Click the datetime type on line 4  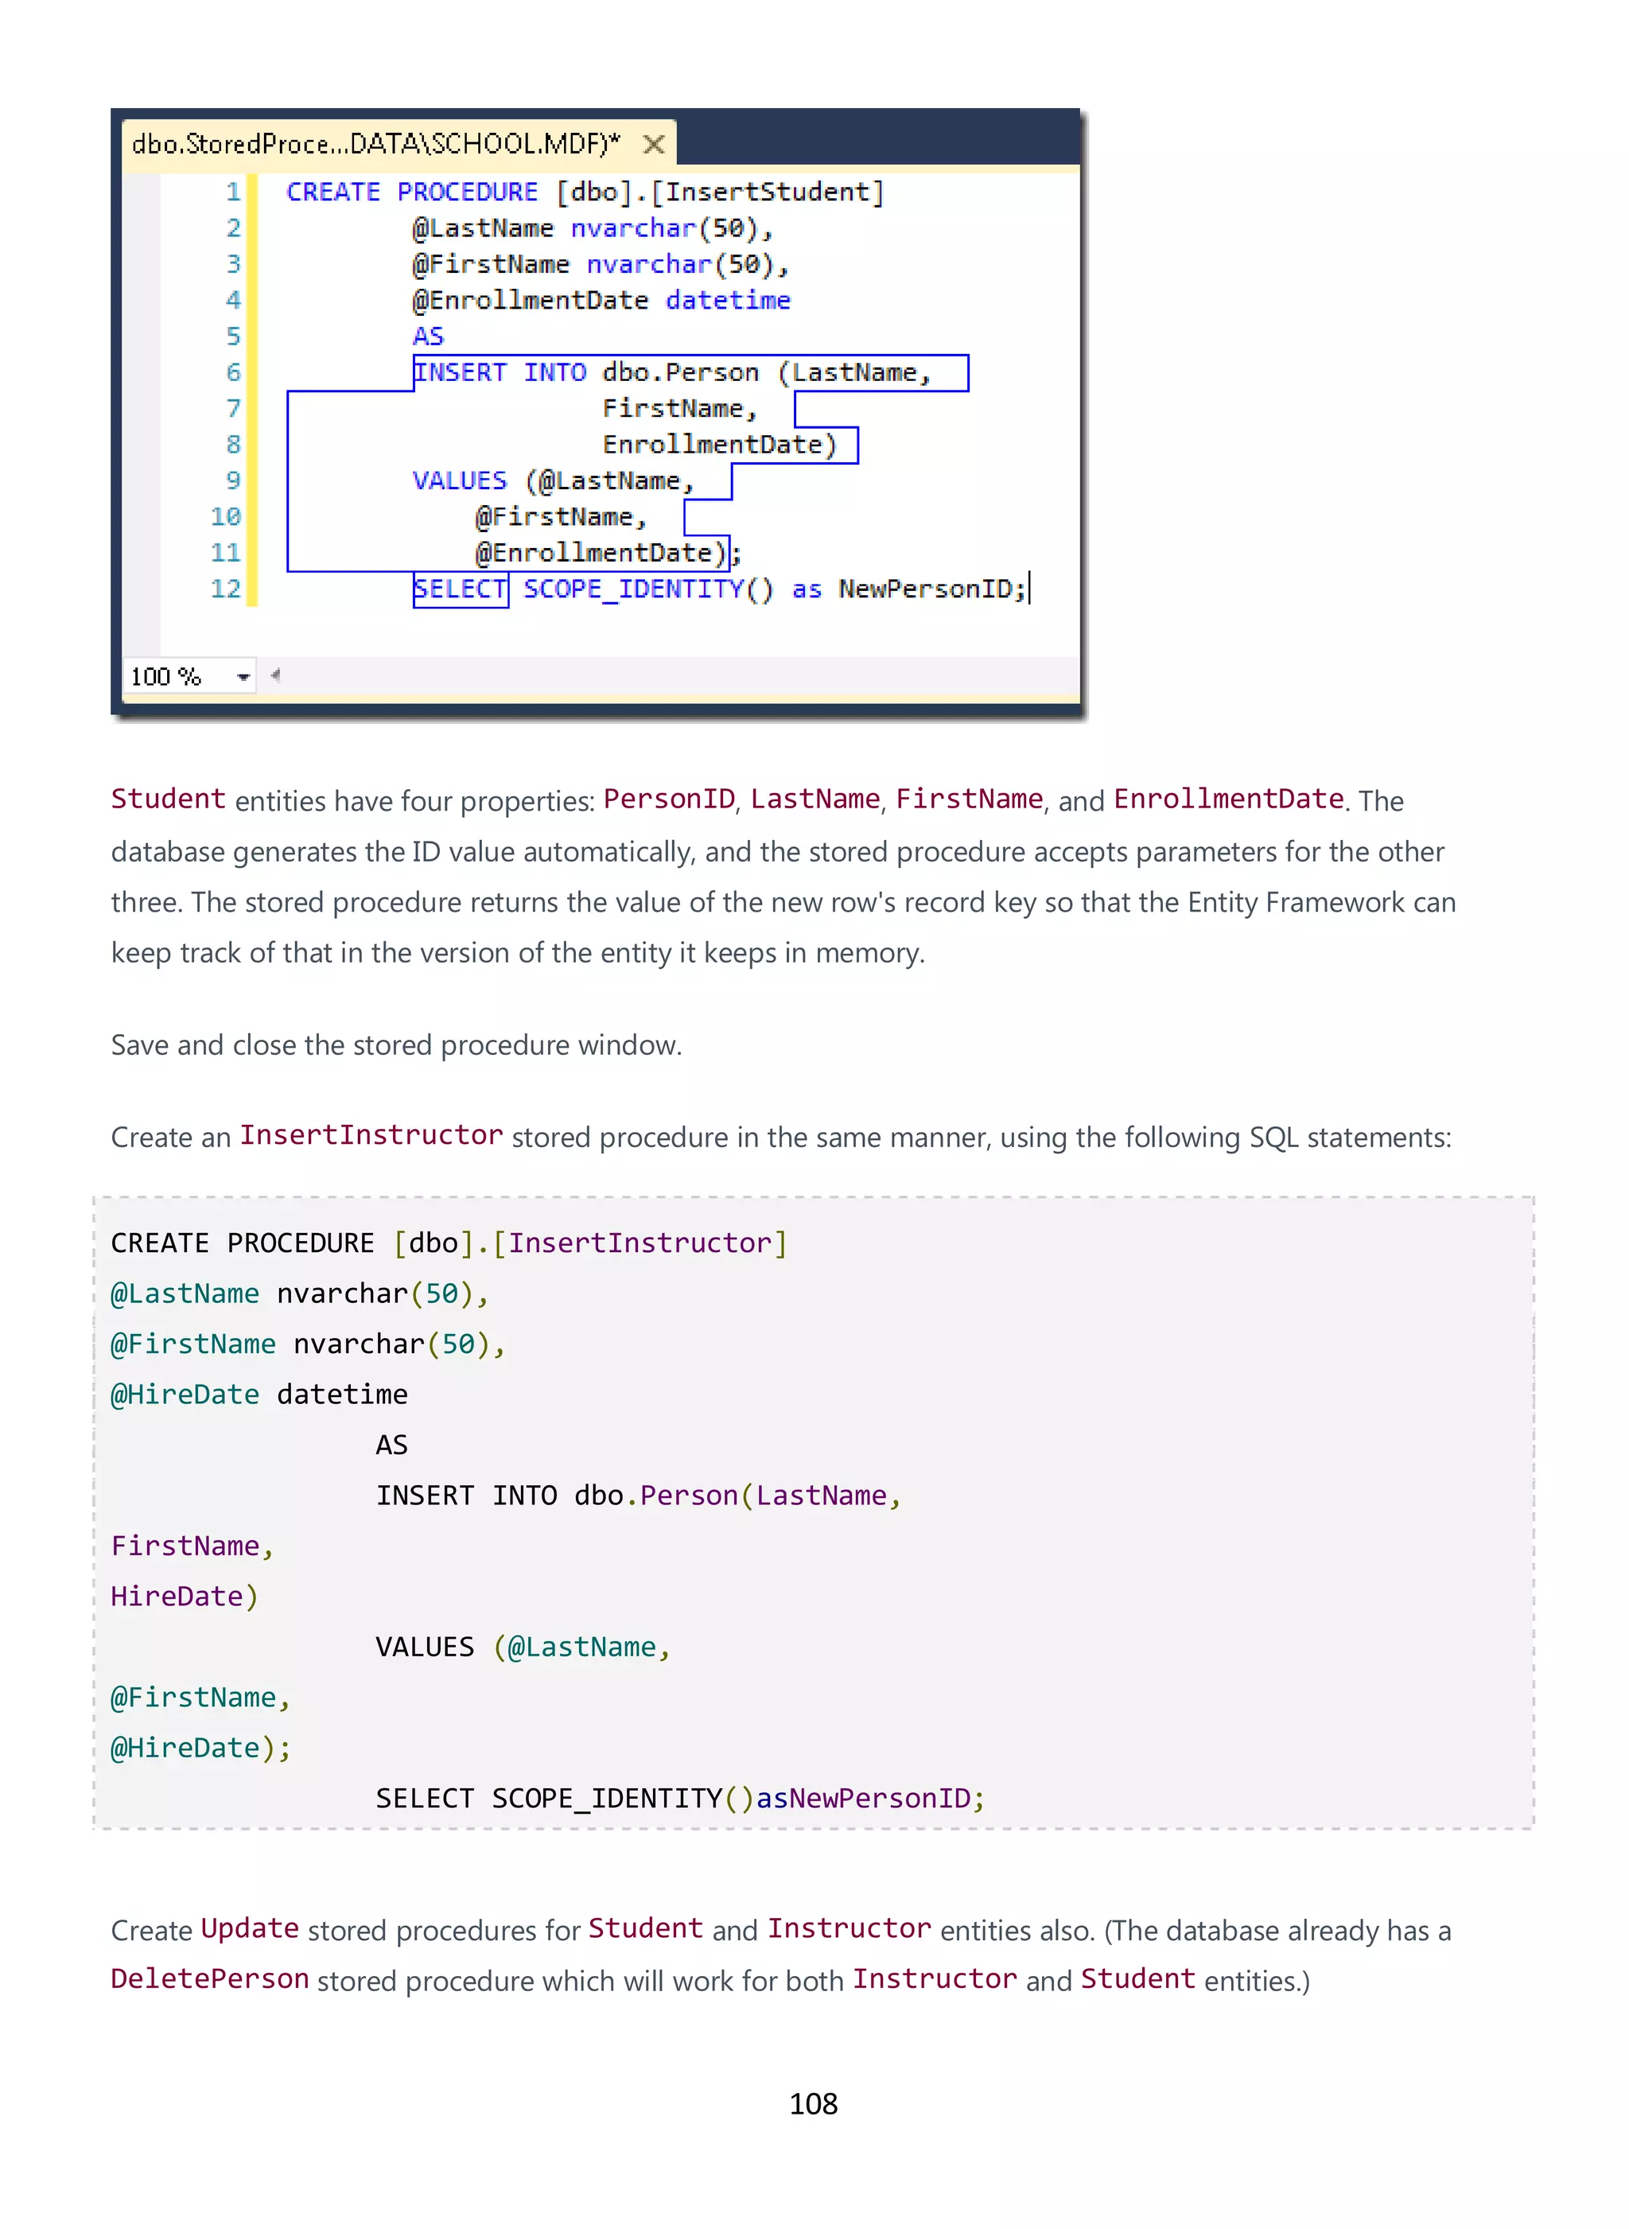728,300
